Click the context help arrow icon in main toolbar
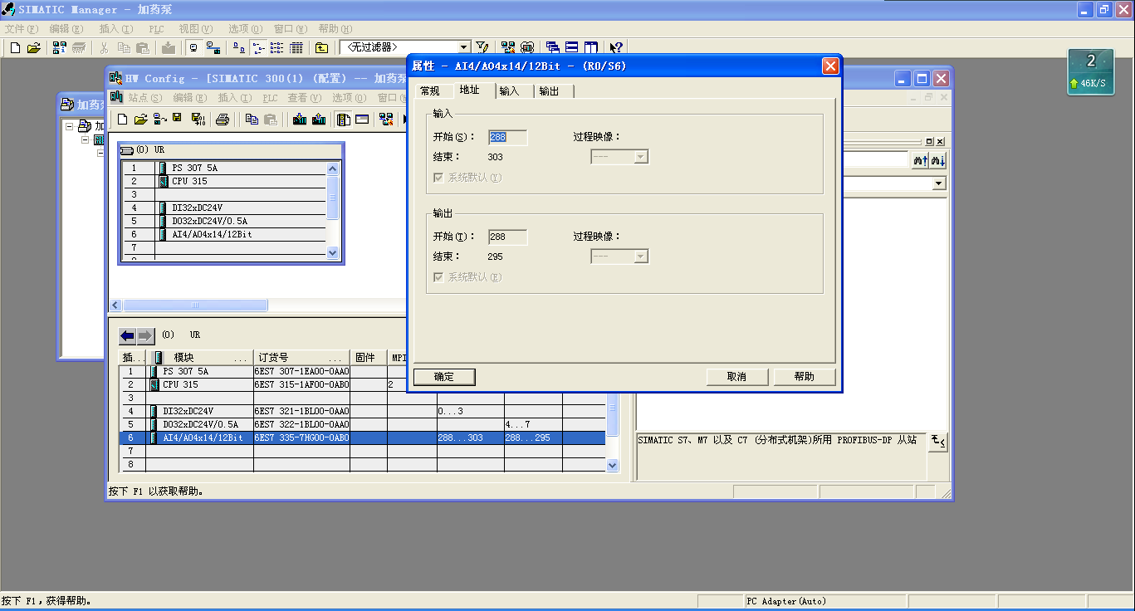 (616, 48)
